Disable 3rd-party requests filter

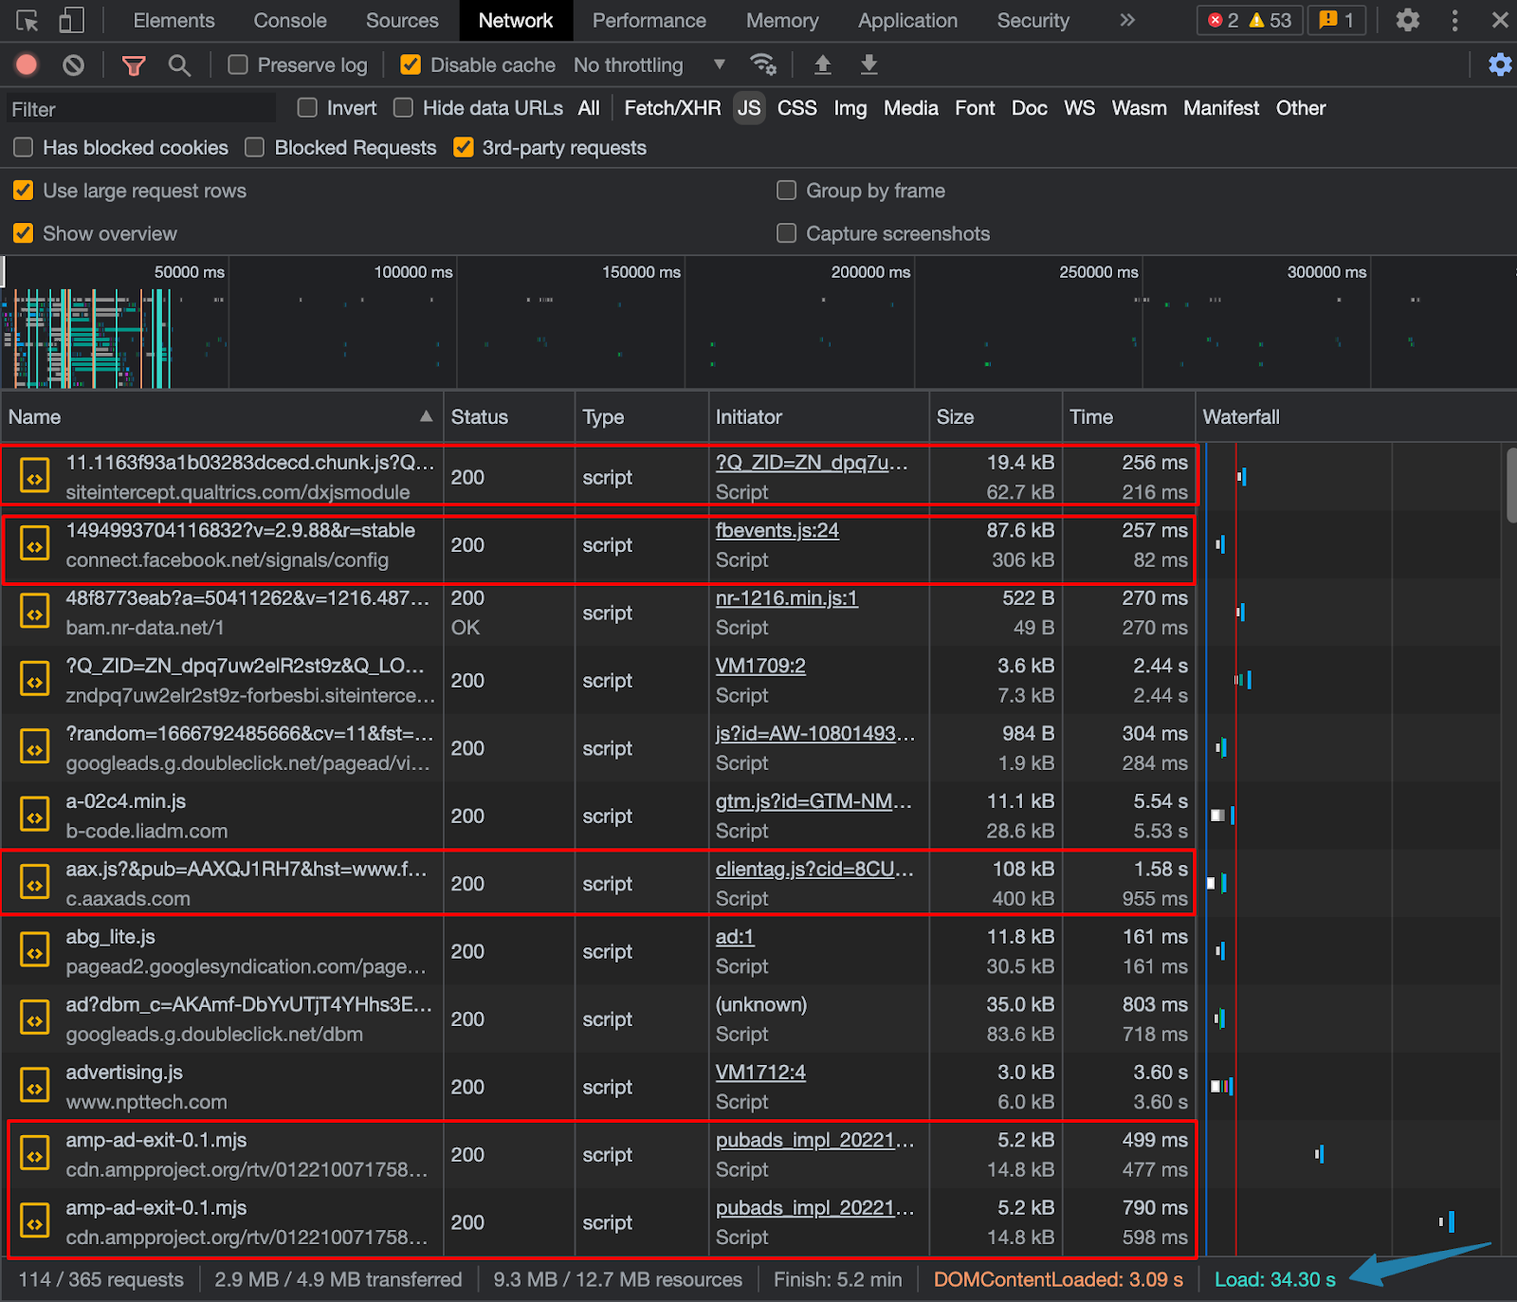(464, 147)
